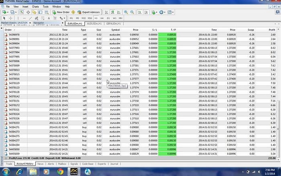Image resolution: width=281 pixels, height=176 pixels.
Task: Open the Templates toolbar icon
Action: (169, 12)
